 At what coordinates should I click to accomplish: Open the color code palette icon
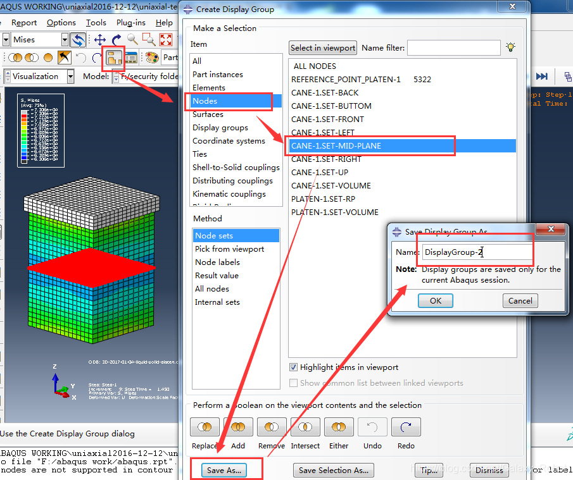pos(152,58)
